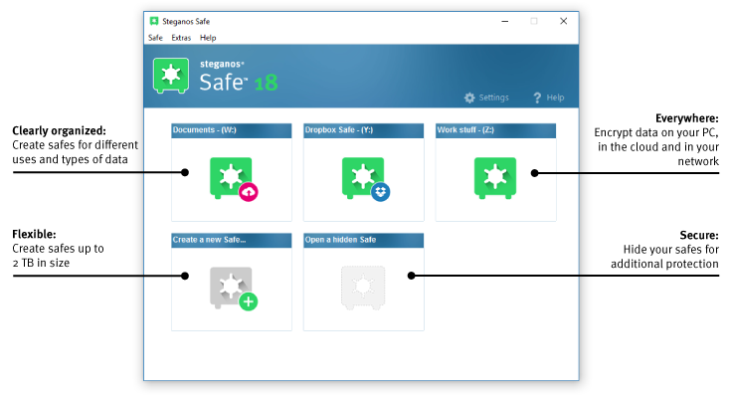The width and height of the screenshot is (731, 395).
Task: Click the green plus badge
Action: 249,301
